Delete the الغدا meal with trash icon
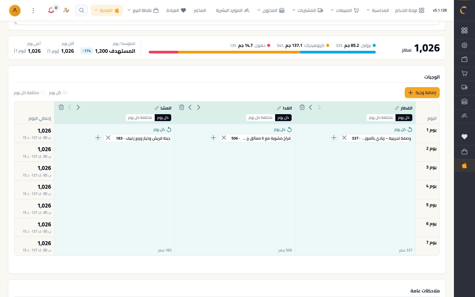This screenshot has width=475, height=297. (181, 107)
